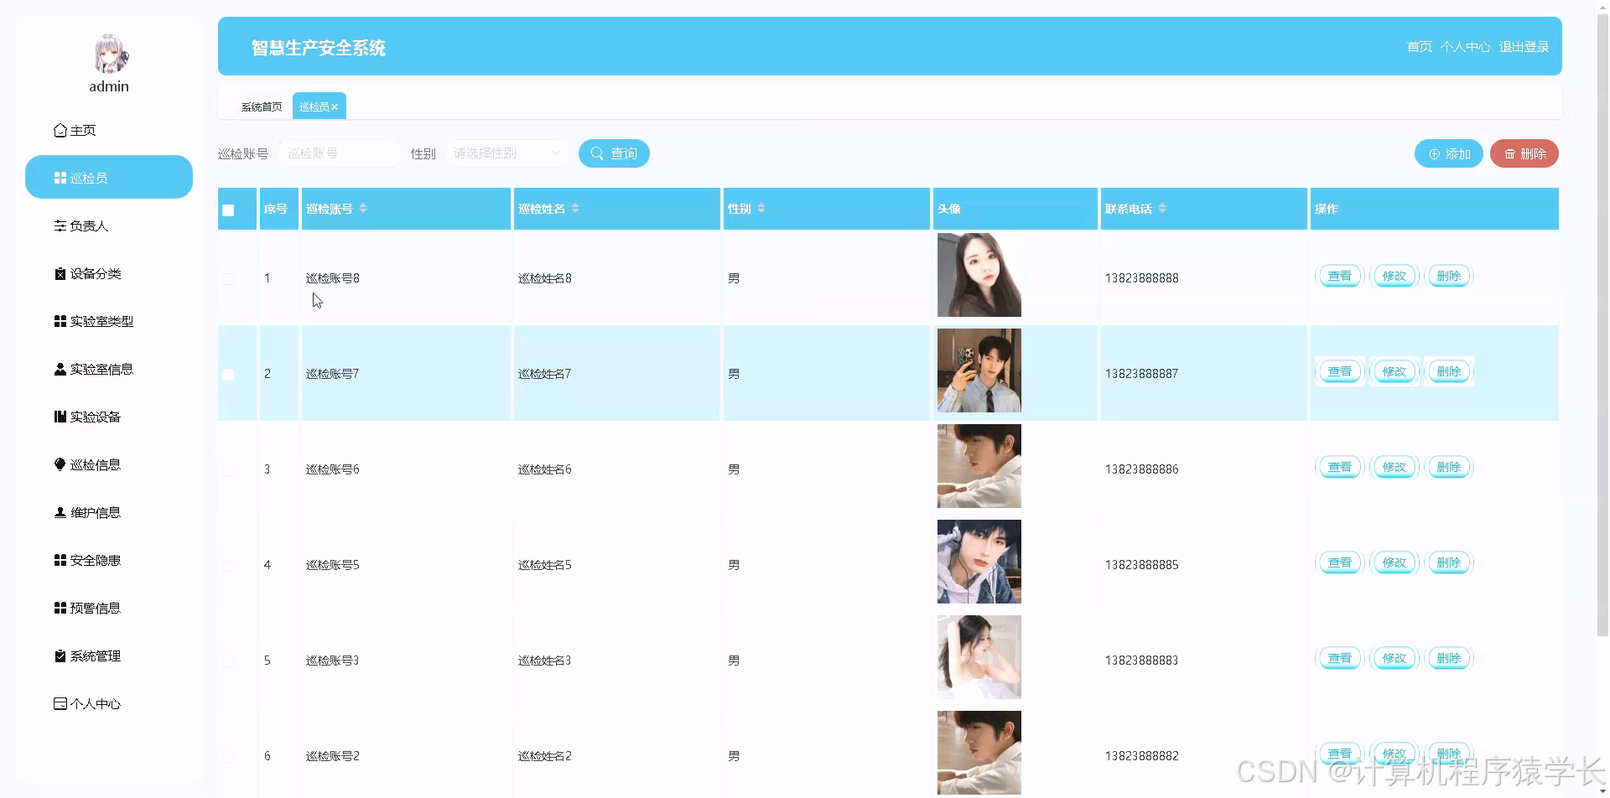Screen dimensions: 1610x798
Task: Click the 负责人 sidebar icon
Action: click(x=60, y=225)
